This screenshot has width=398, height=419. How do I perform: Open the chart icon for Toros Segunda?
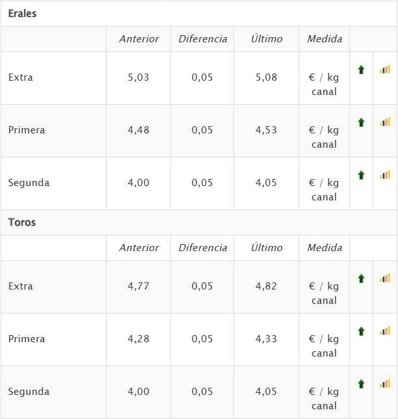tap(385, 383)
